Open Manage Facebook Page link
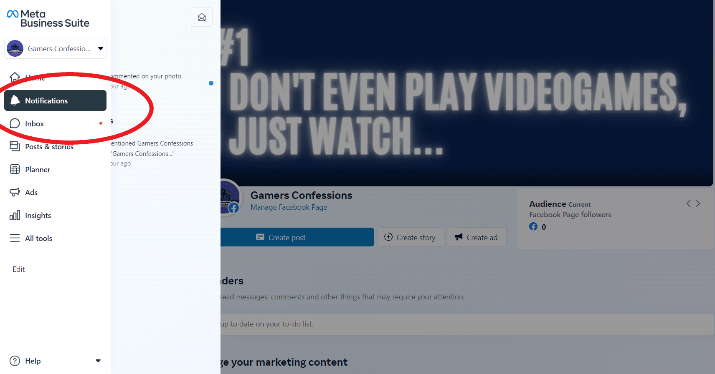 click(x=289, y=207)
